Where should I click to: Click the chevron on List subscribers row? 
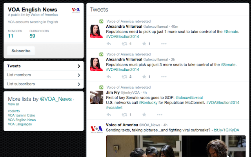click(x=79, y=84)
